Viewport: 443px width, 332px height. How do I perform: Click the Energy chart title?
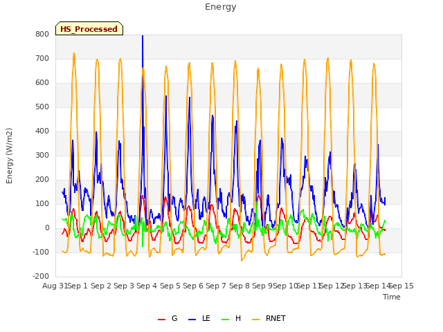[221, 7]
